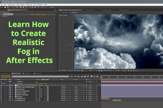Toggle 3D switch for [fluffy-clouds.jpg] layer

48,95
